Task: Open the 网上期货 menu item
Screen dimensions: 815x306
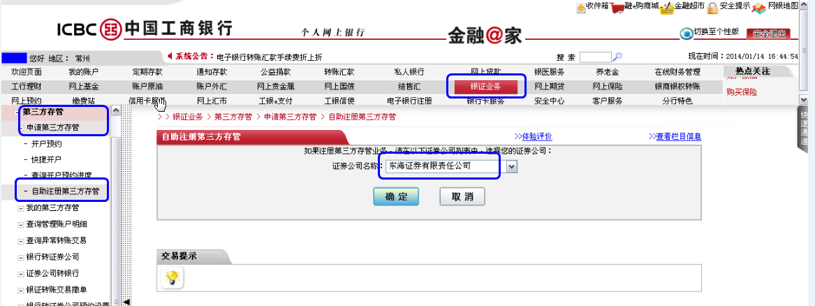Action: (x=550, y=86)
